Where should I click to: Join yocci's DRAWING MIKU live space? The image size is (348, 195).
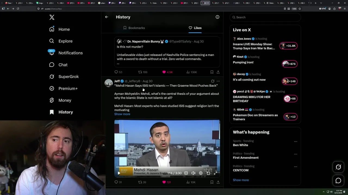tap(290, 99)
